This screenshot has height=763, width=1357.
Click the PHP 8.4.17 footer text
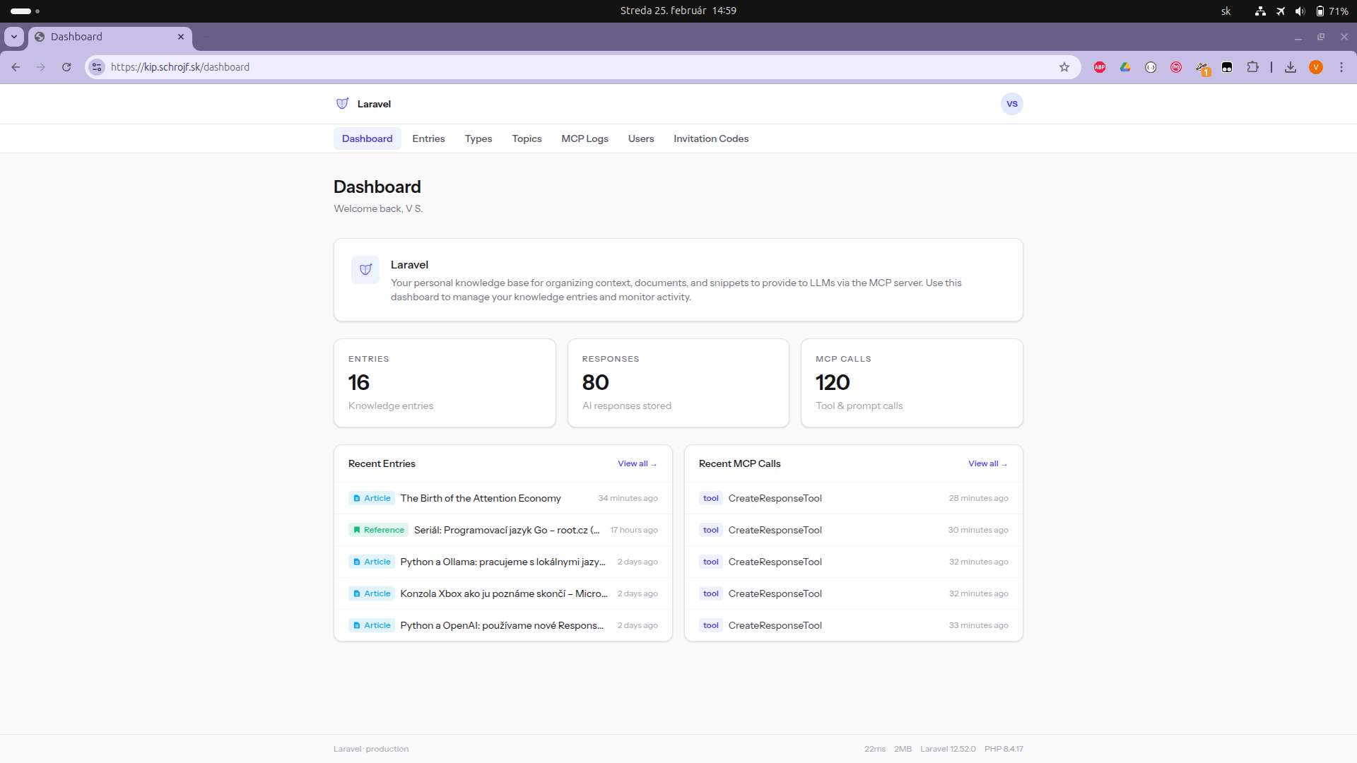tap(1004, 749)
